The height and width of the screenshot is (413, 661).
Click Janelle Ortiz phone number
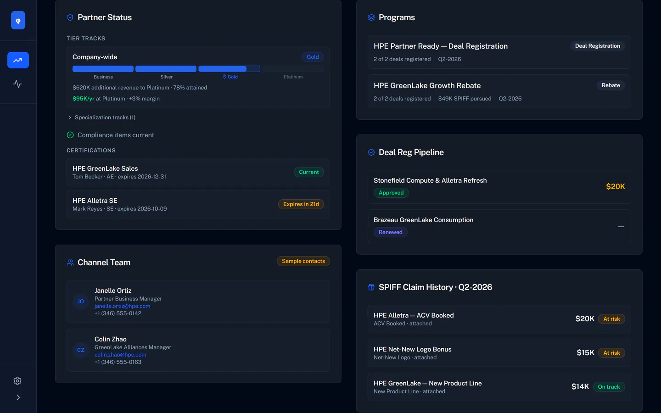point(118,313)
